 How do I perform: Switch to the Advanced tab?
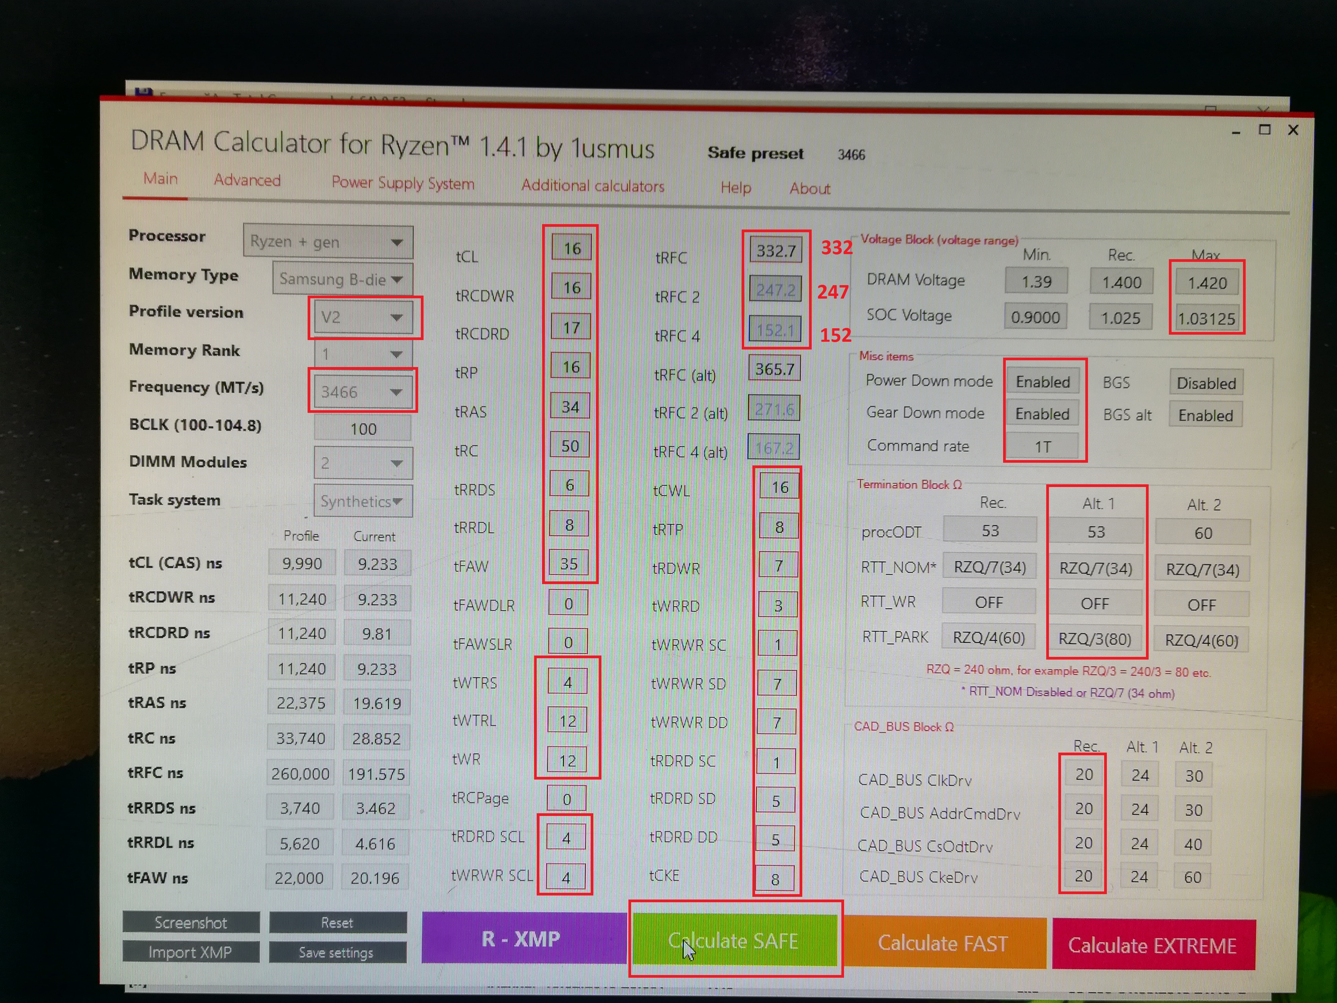[x=247, y=180]
